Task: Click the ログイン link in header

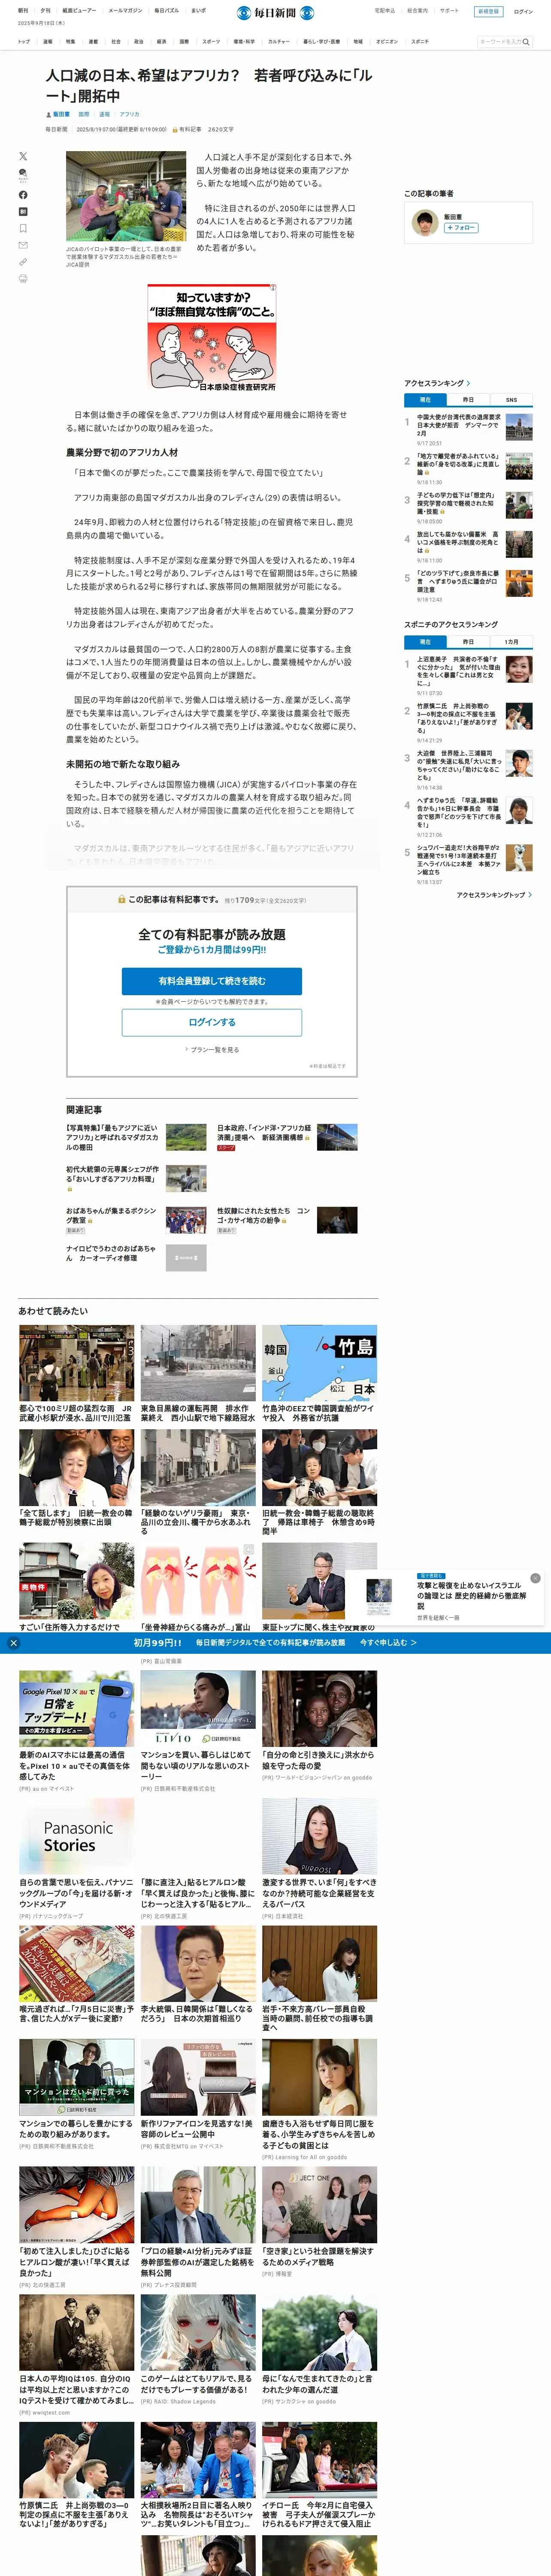Action: pyautogui.click(x=523, y=12)
